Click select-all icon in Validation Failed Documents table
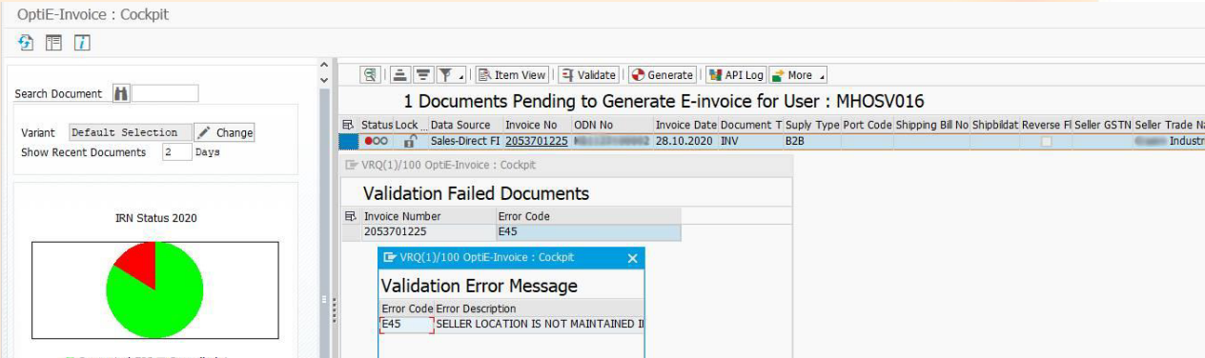Image resolution: width=1205 pixels, height=358 pixels. point(351,216)
